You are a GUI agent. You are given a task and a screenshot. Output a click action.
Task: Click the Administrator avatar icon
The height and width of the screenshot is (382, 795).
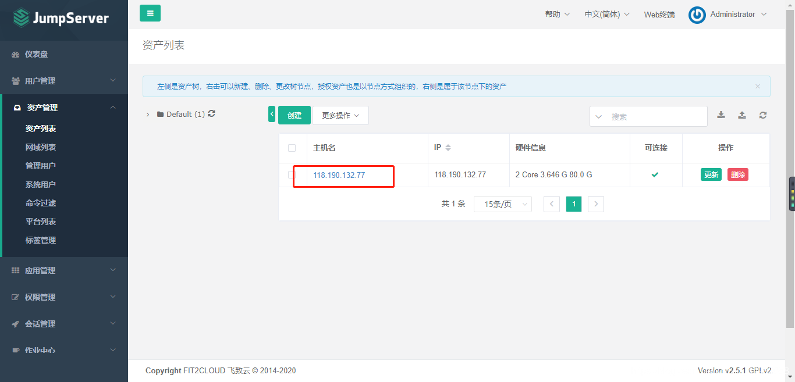(697, 15)
